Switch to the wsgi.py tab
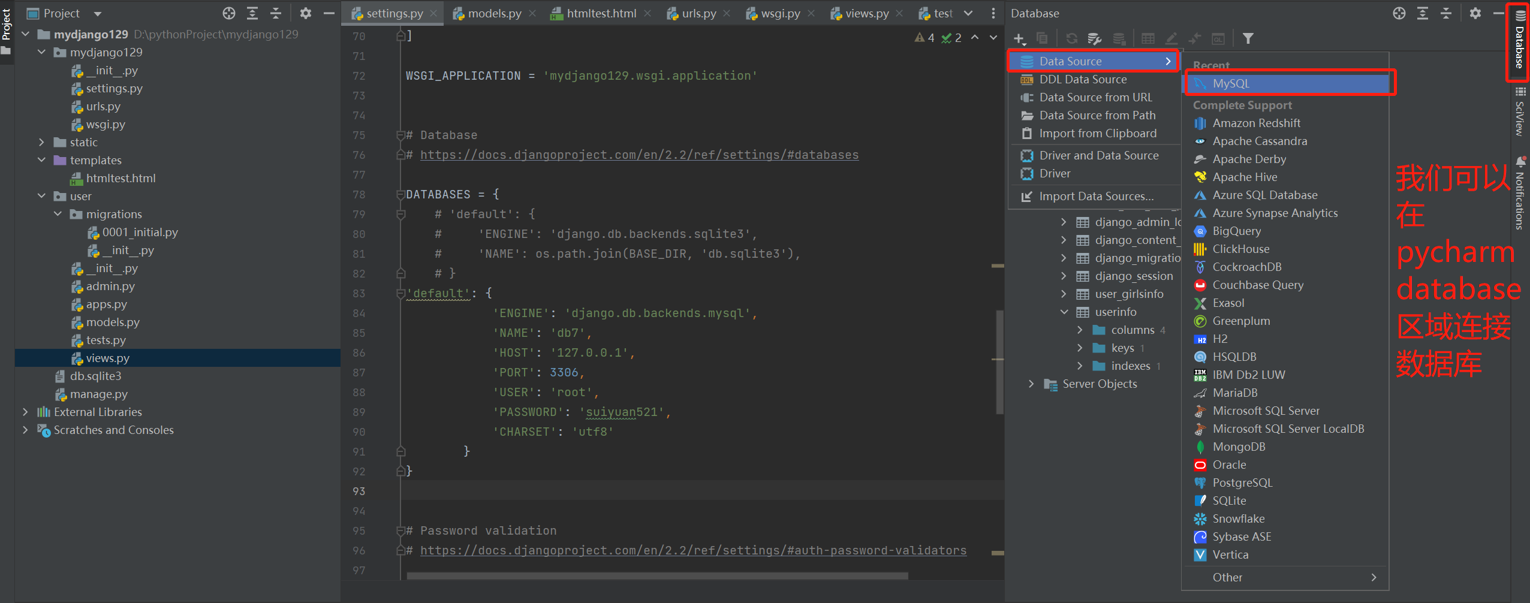Image resolution: width=1530 pixels, height=603 pixels. (780, 13)
